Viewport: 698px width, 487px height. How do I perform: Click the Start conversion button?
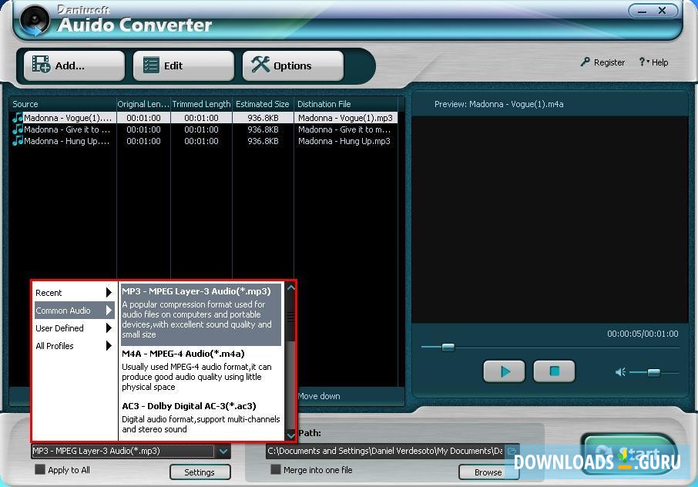tap(629, 454)
